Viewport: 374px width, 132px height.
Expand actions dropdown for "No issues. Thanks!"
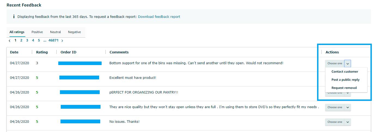click(348, 122)
